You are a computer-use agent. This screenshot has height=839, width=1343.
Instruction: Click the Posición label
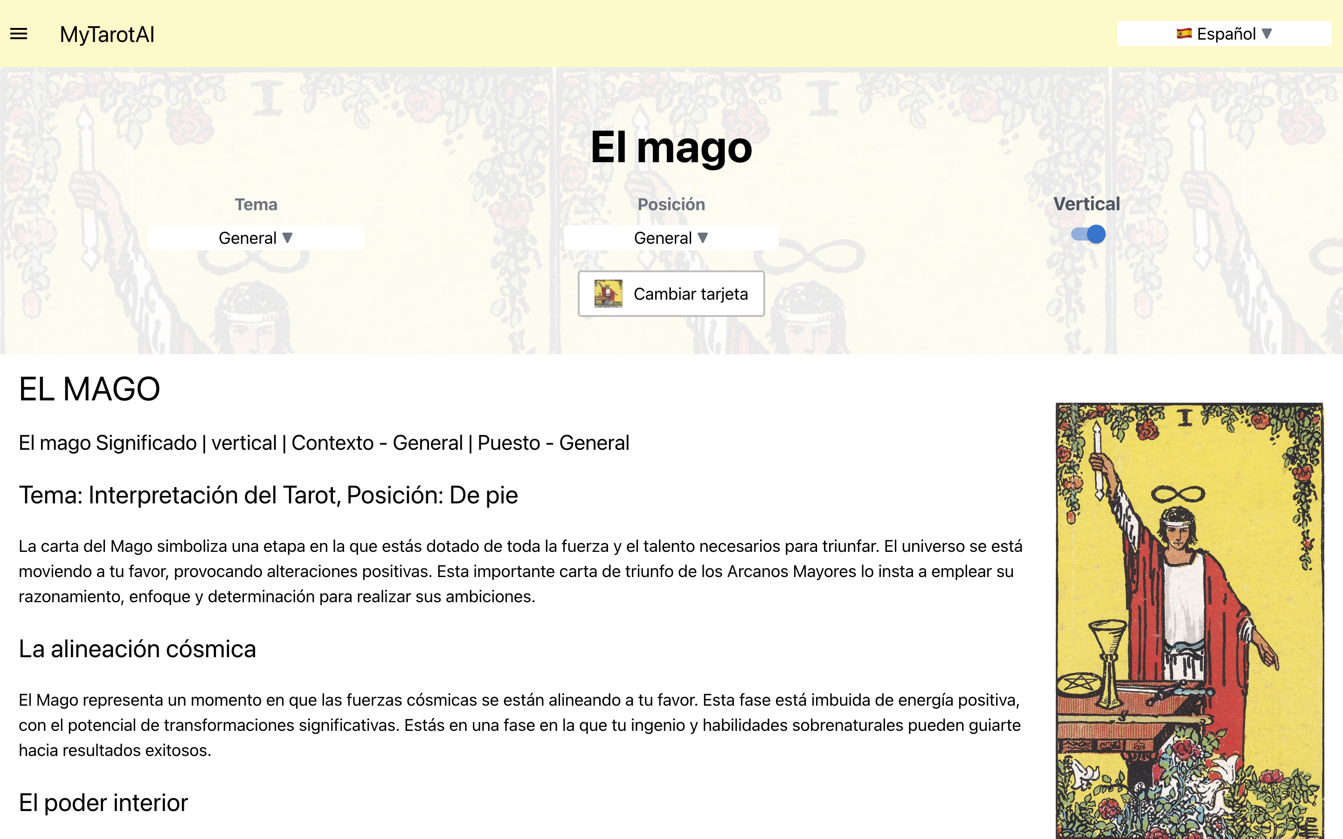click(671, 204)
